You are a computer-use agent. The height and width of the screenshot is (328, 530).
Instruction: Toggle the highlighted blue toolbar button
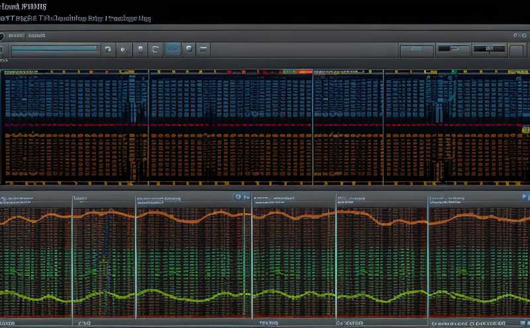coord(172,49)
